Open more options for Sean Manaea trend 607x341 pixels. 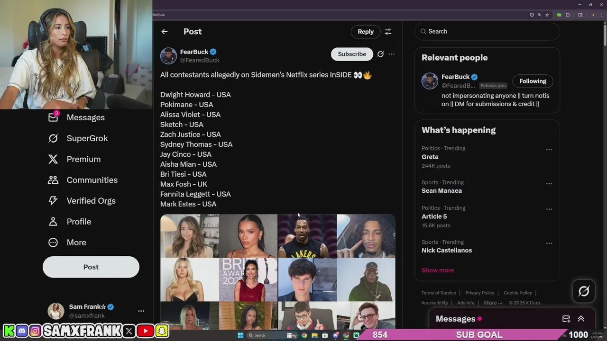pos(549,184)
